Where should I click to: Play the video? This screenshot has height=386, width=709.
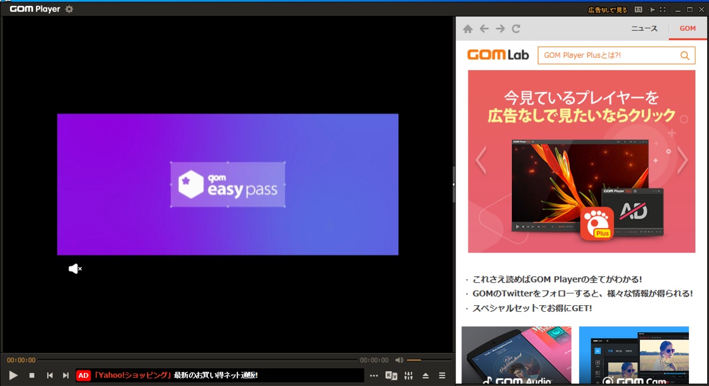coord(14,375)
